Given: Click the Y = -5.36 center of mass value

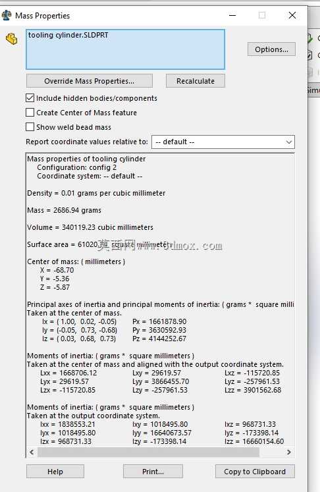Looking at the screenshot, I should click(x=55, y=279).
